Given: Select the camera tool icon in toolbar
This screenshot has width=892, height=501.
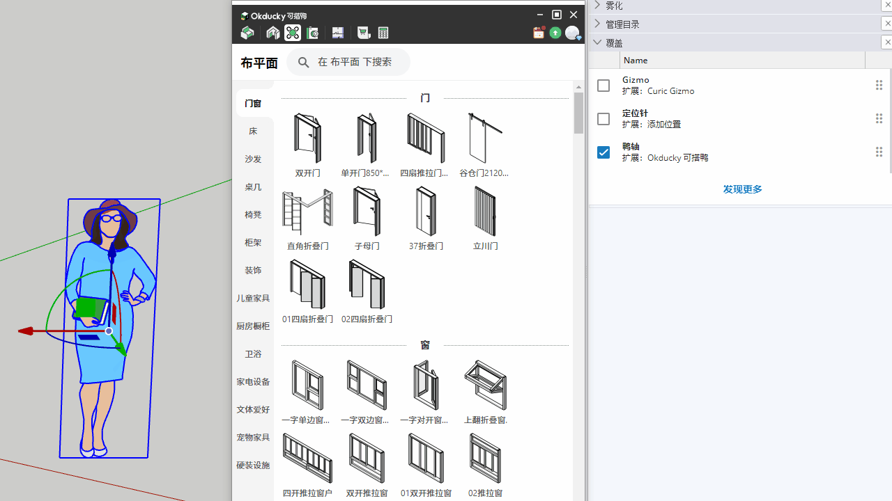Looking at the screenshot, I should pos(312,33).
